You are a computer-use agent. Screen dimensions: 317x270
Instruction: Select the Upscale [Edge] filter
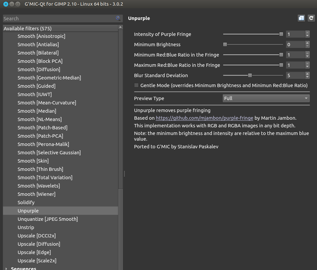click(61, 252)
